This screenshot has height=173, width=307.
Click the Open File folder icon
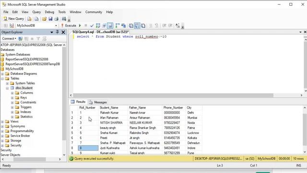pos(44,19)
